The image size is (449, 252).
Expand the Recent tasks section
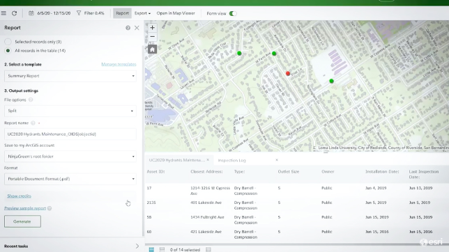pyautogui.click(x=137, y=246)
